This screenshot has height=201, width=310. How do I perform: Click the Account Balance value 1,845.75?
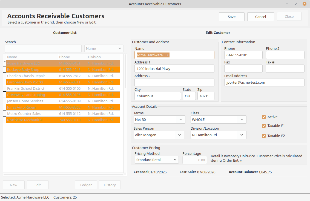[x=265, y=172]
